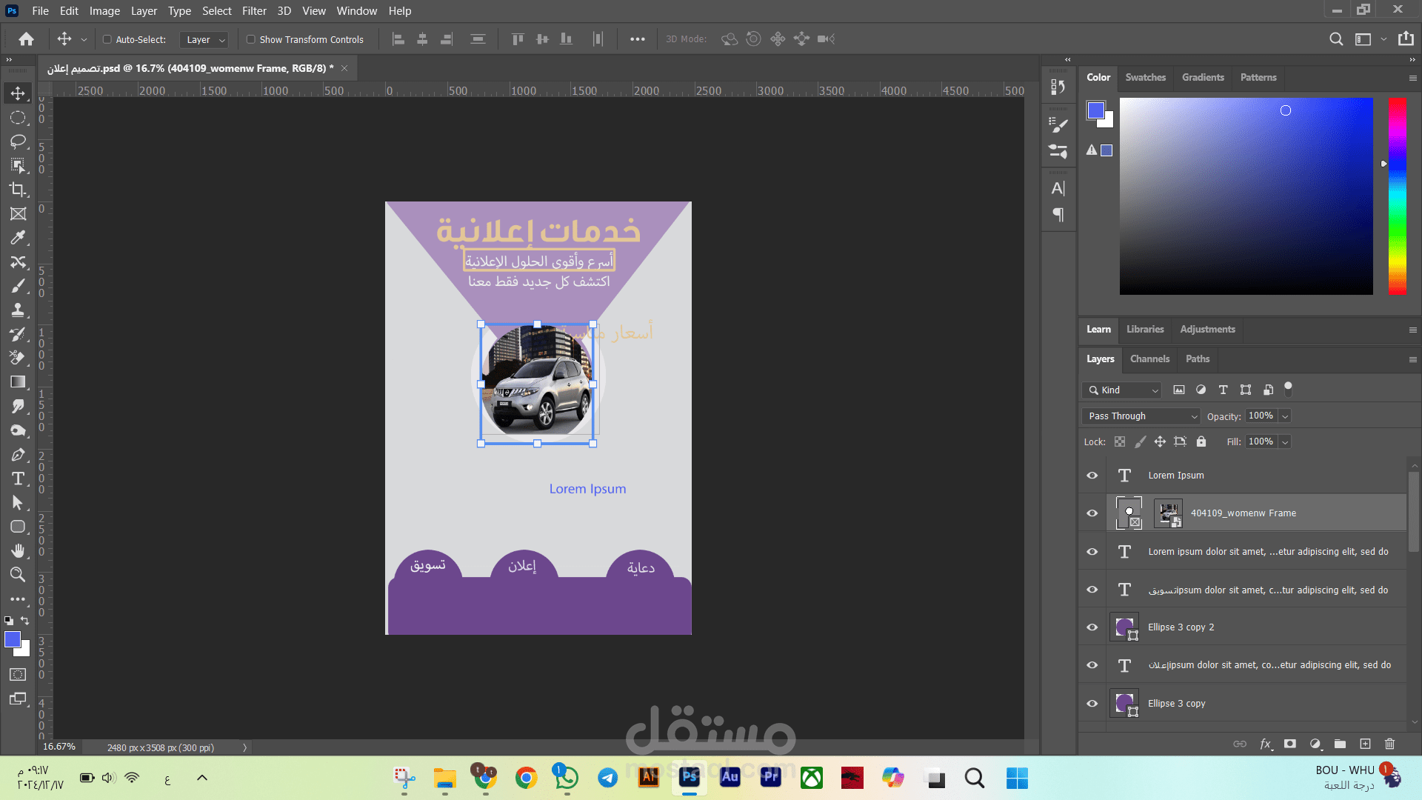Select the Hand tool
Image resolution: width=1422 pixels, height=800 pixels.
pos(18,550)
